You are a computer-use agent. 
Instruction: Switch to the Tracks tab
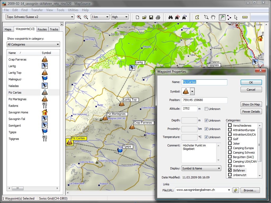click(x=54, y=29)
